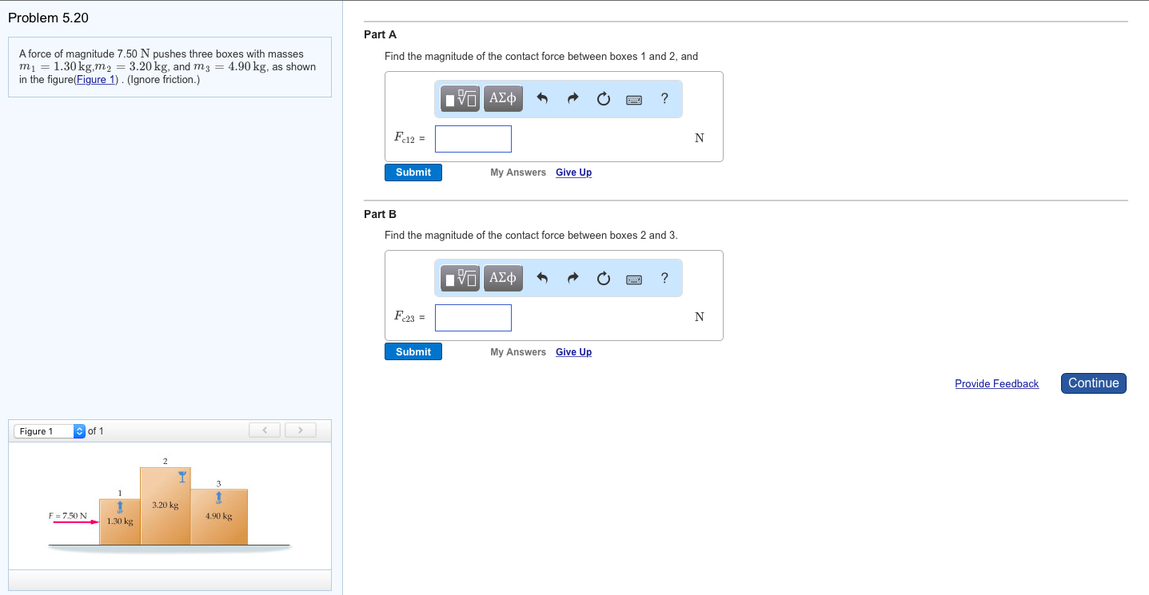Open the math templates button in Part B
This screenshot has height=595, width=1149.
click(461, 278)
